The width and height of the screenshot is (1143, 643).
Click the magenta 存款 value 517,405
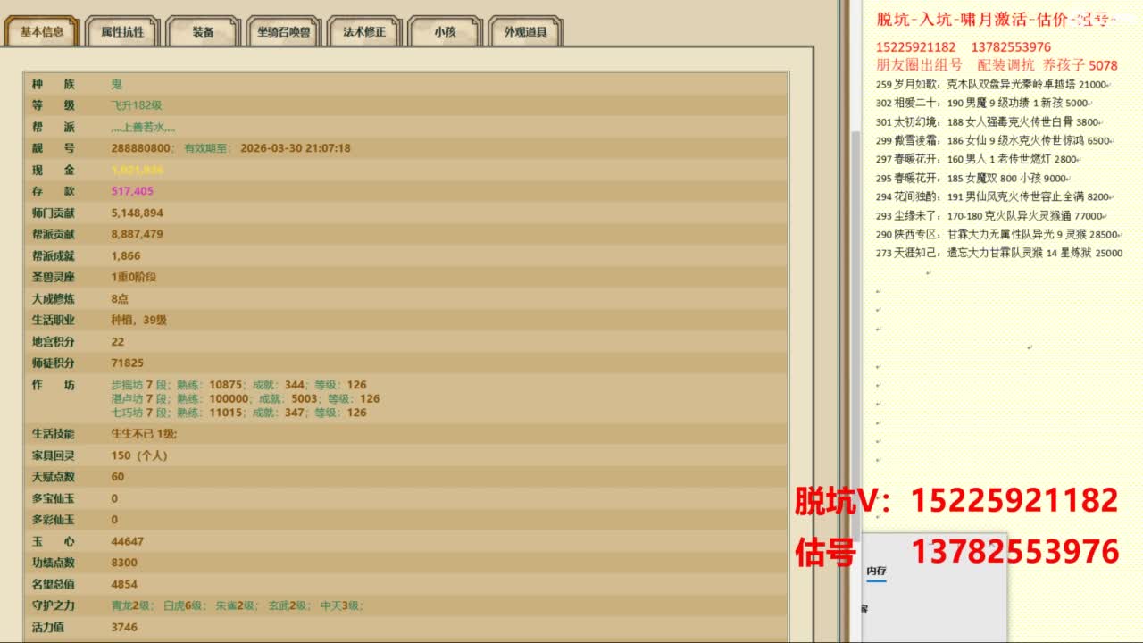click(x=132, y=191)
